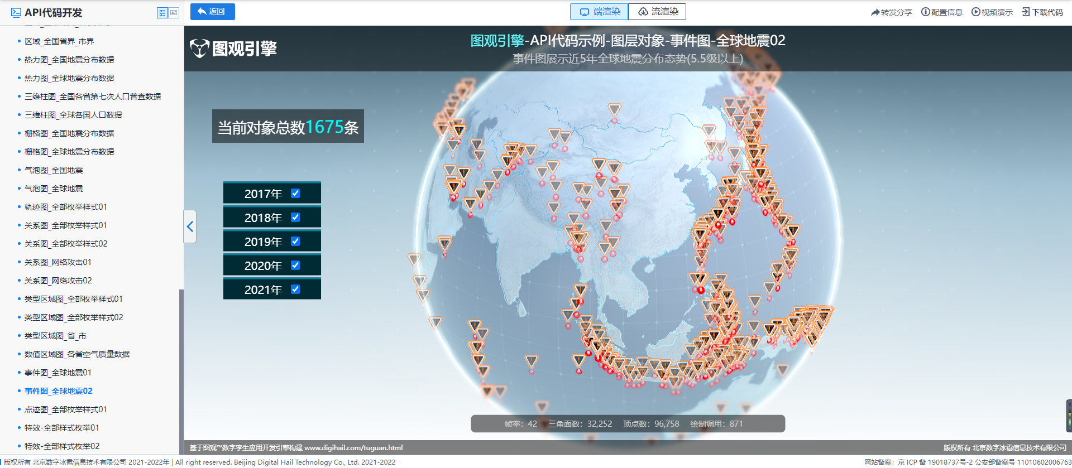Viewport: 1072px width, 468px height.
Task: Click the 图观引擎 logo
Action: click(233, 49)
